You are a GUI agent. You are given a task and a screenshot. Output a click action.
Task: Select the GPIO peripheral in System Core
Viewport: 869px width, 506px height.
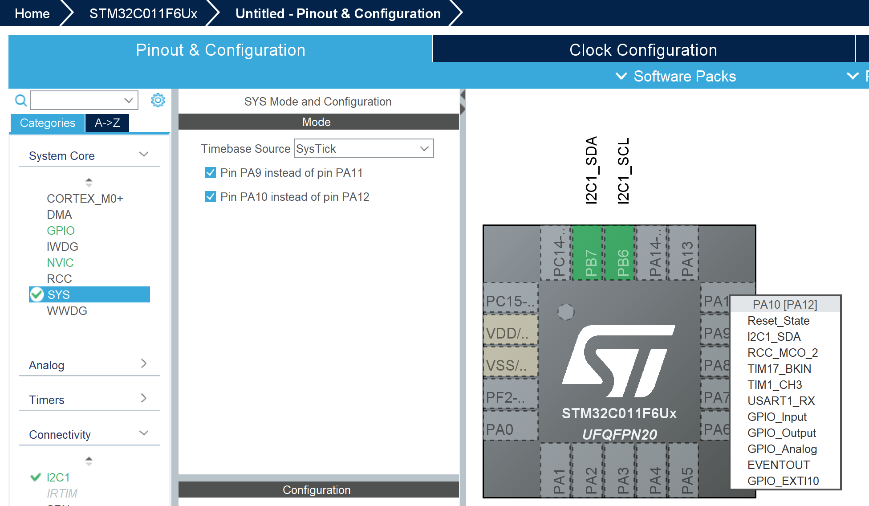click(61, 230)
